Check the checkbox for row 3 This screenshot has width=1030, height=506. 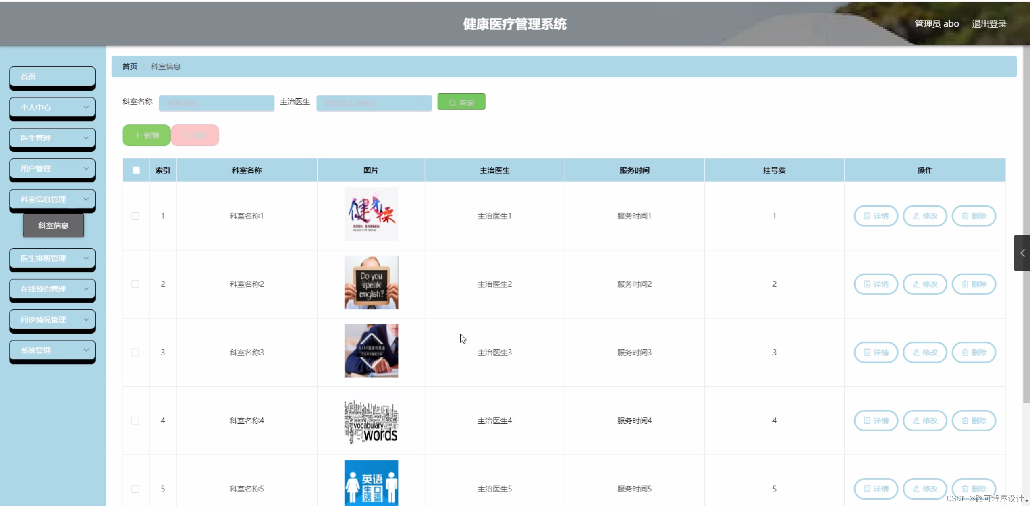[135, 352]
